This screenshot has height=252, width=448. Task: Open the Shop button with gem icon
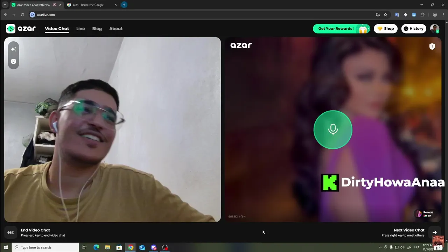385,29
